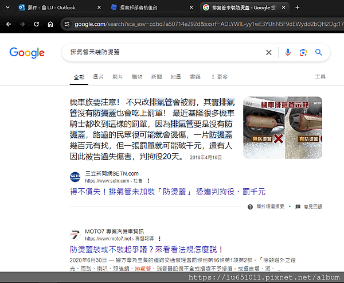Click the address bar URL
This screenshot has width=344, height=283.
click(x=209, y=24)
